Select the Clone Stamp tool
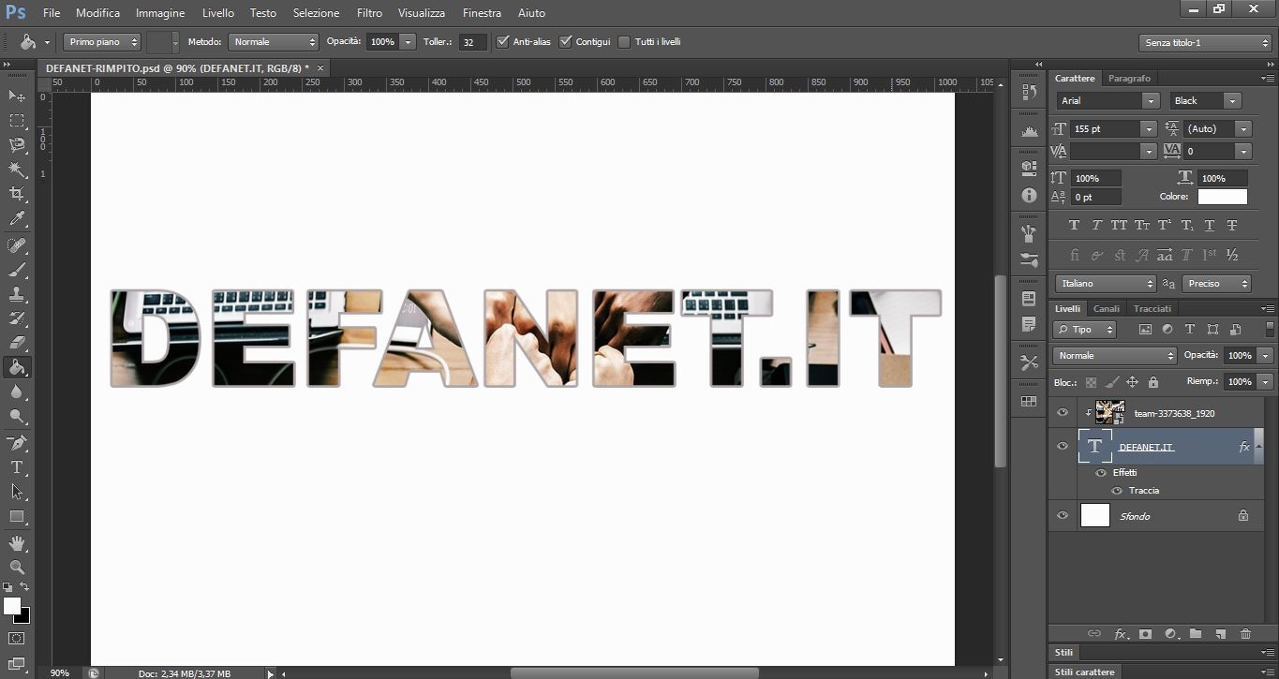1279x679 pixels. 17,294
